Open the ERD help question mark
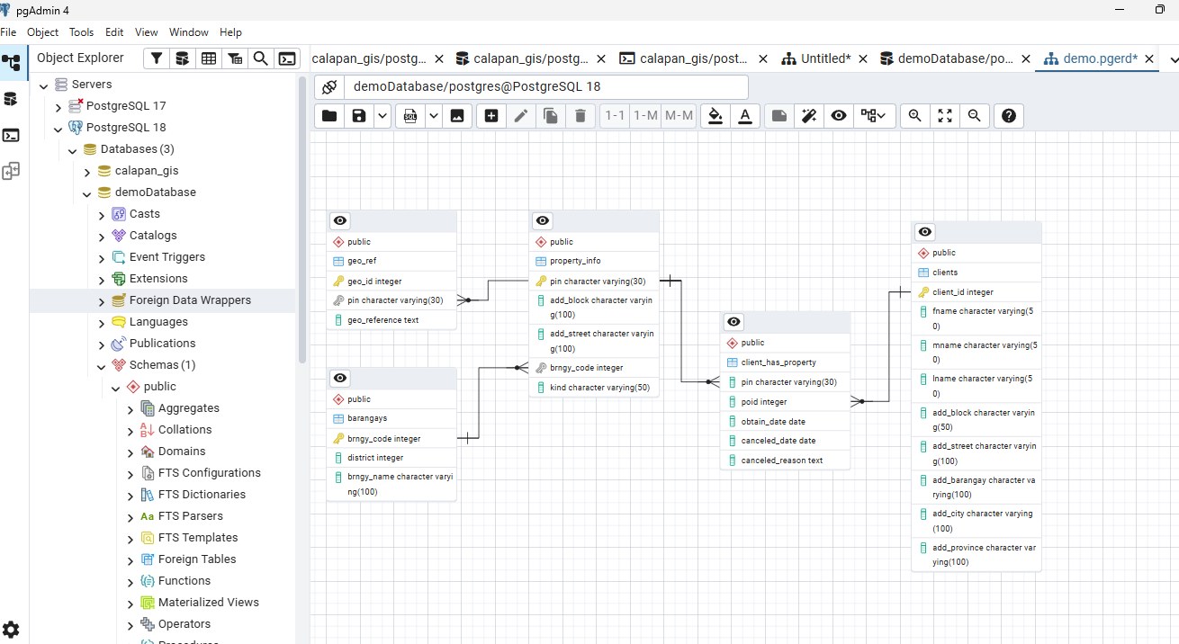The image size is (1179, 644). pos(1009,116)
